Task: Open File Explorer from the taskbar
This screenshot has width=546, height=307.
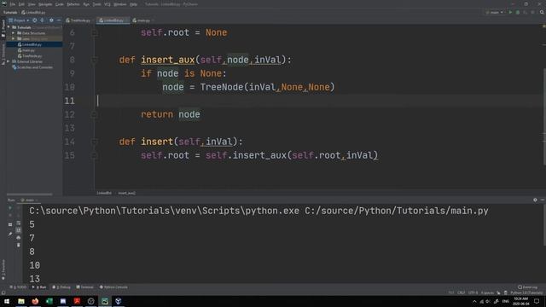Action: (x=21, y=301)
